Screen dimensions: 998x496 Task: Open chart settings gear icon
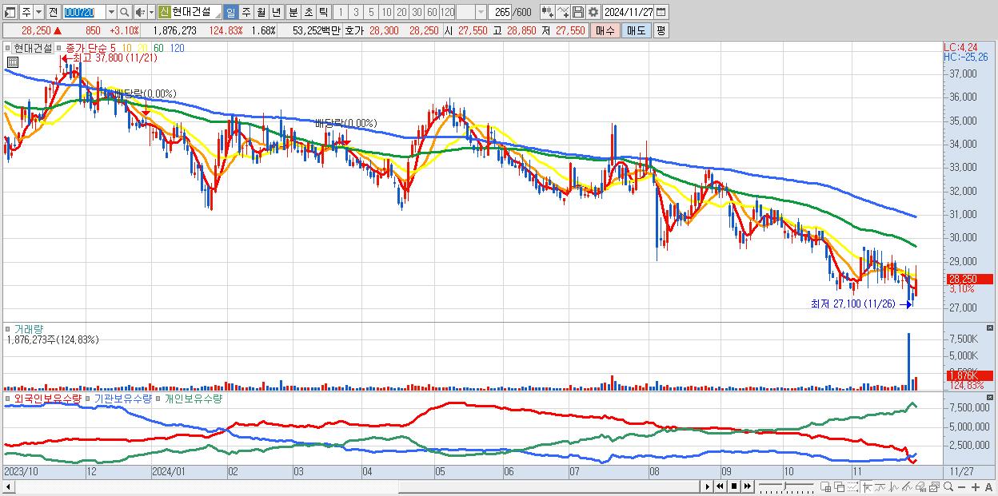point(593,12)
